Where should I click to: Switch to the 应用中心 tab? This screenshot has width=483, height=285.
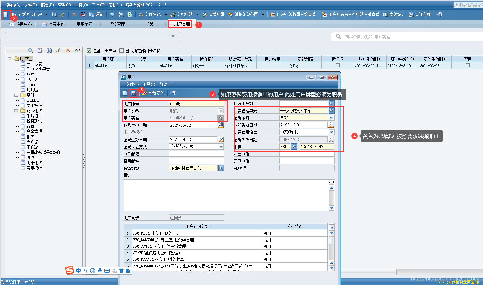point(21,24)
